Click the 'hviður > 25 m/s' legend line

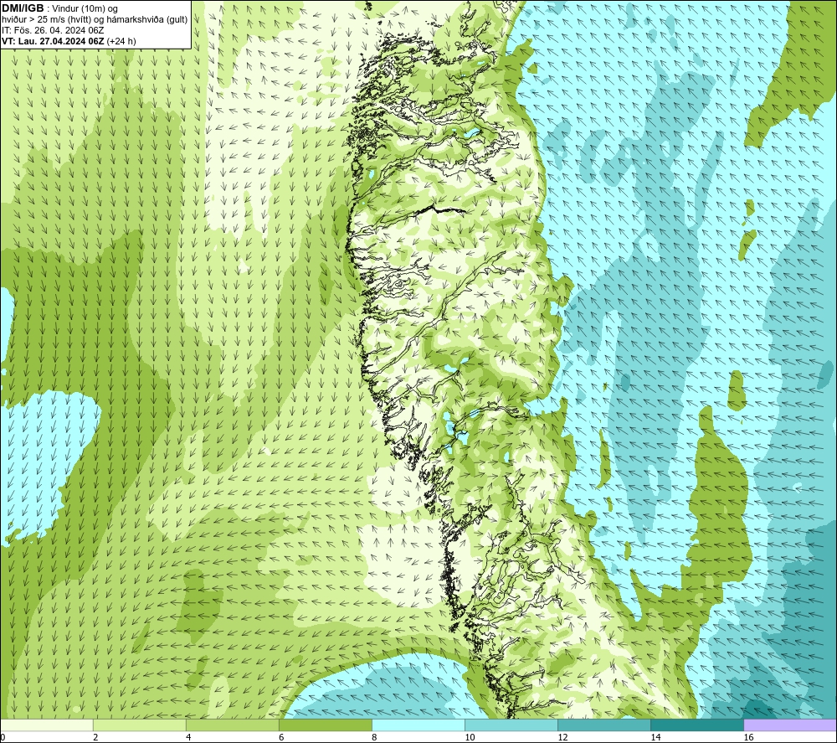pyautogui.click(x=95, y=19)
